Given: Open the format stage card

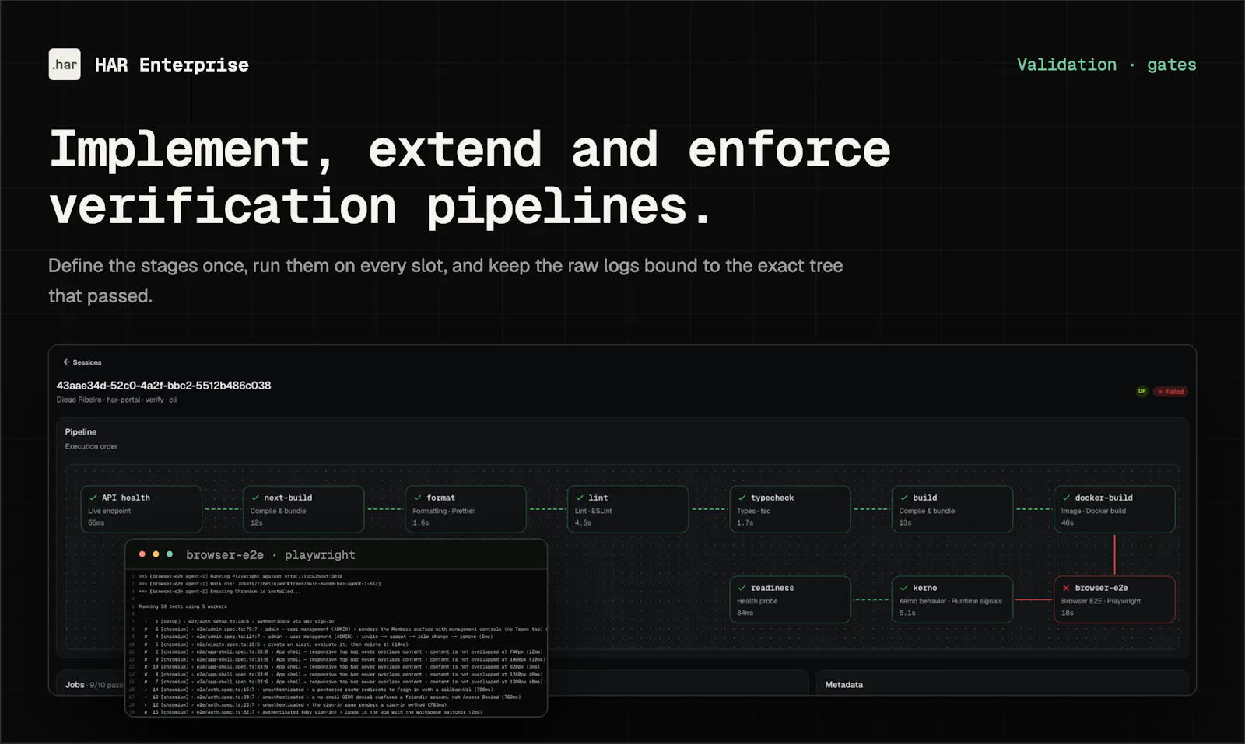Looking at the screenshot, I should pos(466,509).
